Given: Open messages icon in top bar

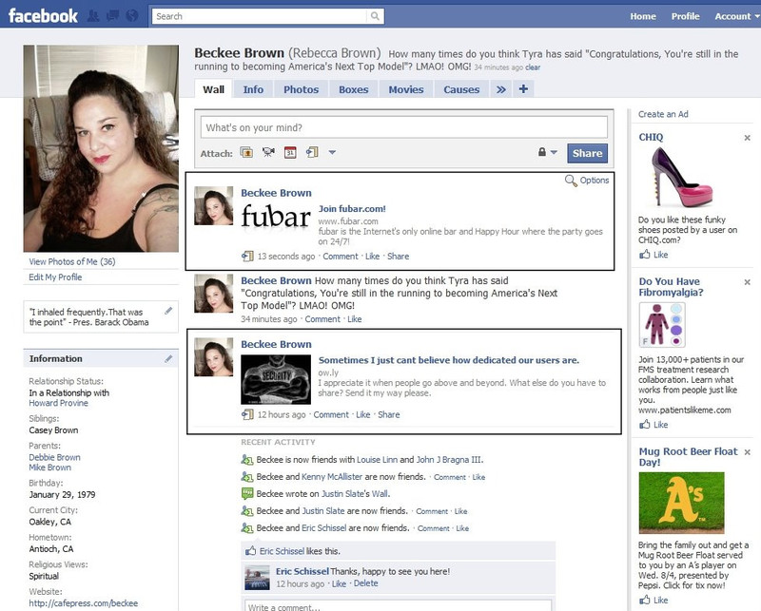Looking at the screenshot, I should [x=112, y=16].
